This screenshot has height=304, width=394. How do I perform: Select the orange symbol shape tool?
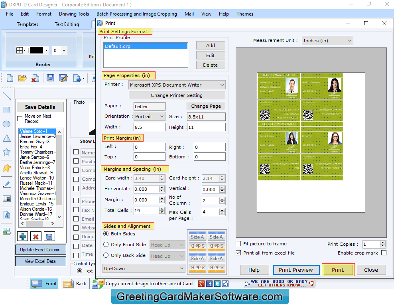[6, 168]
